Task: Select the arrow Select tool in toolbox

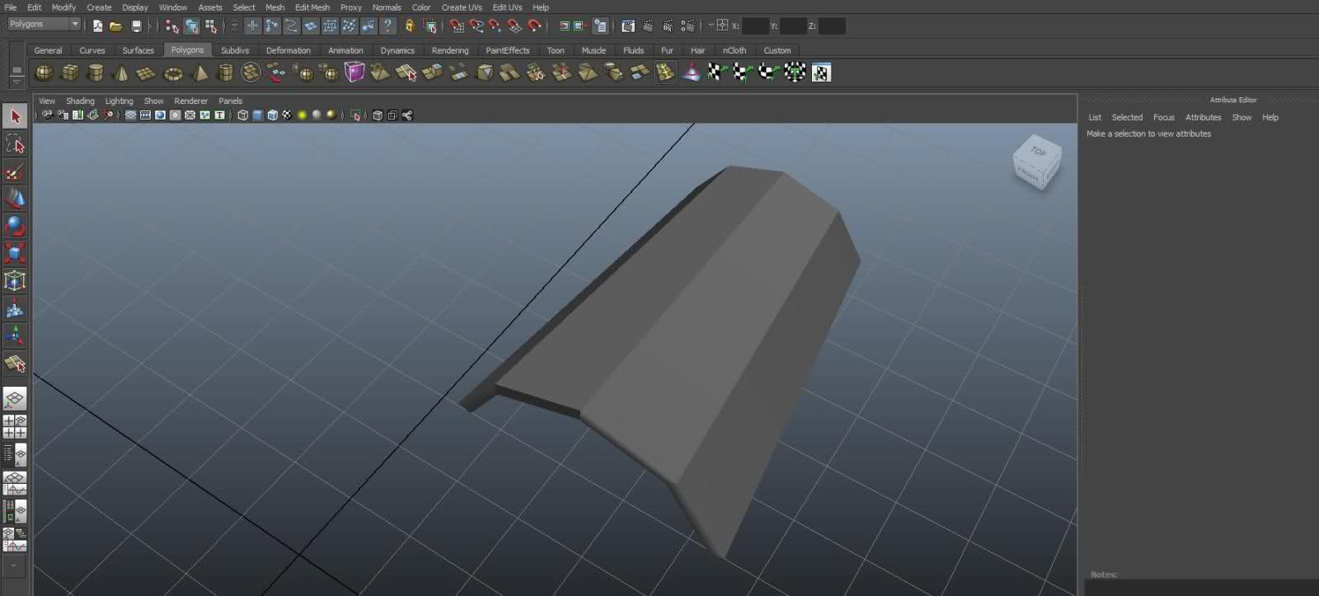Action: [15, 116]
